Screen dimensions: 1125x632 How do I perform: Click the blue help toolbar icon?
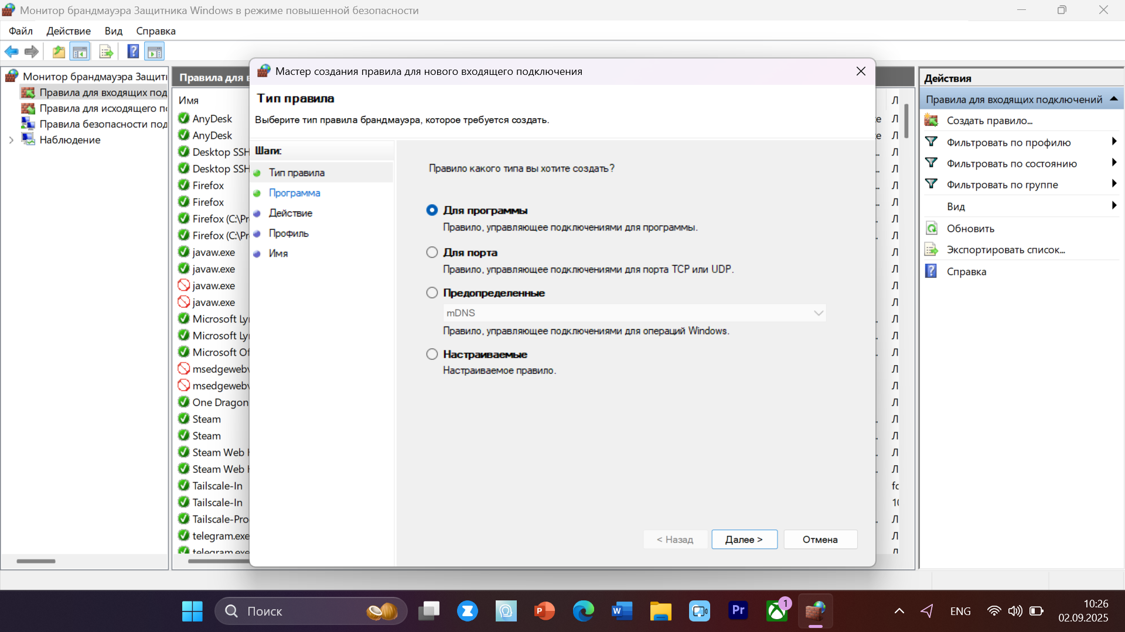(x=133, y=51)
